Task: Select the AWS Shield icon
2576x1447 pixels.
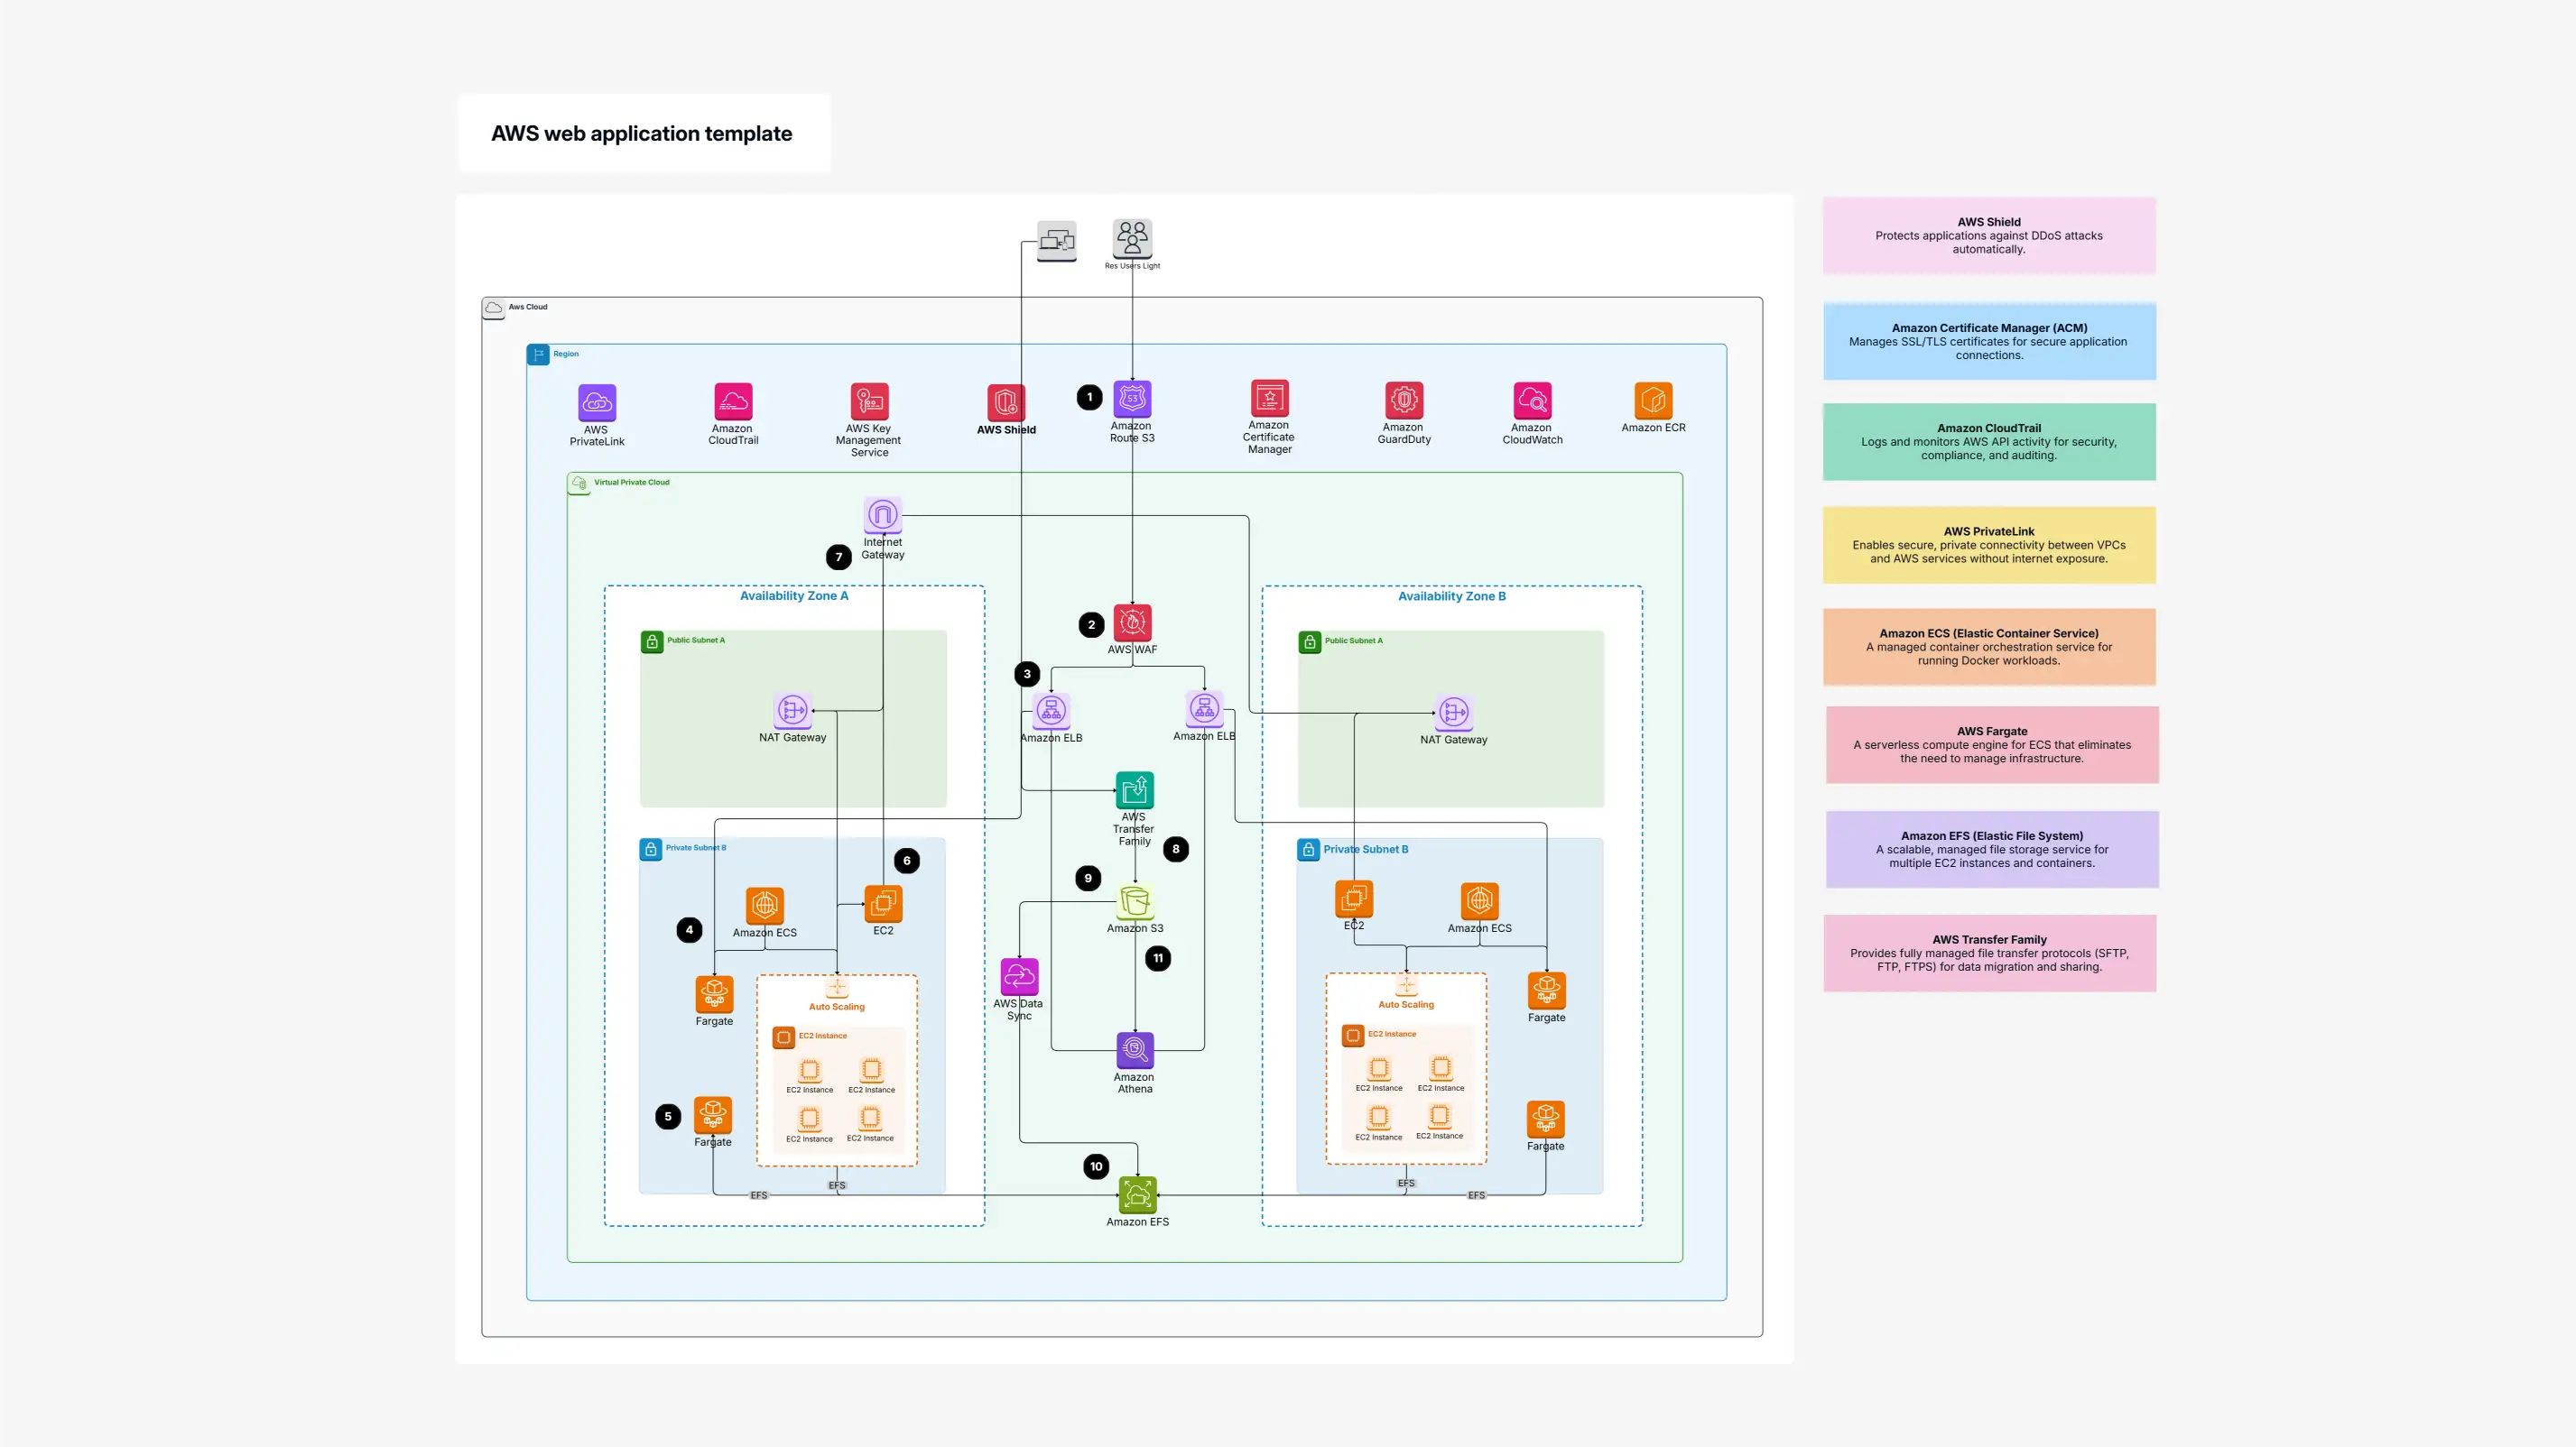Action: pyautogui.click(x=1006, y=402)
